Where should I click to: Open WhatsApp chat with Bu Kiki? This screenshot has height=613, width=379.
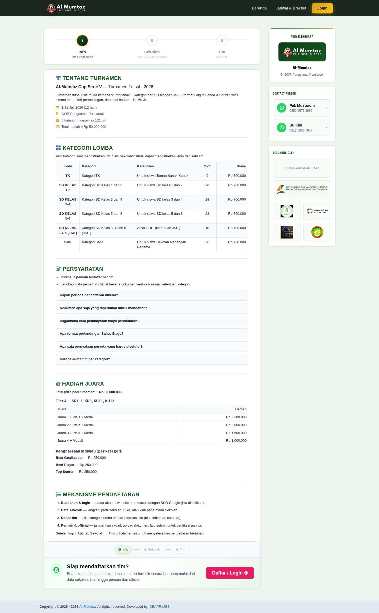click(x=302, y=128)
